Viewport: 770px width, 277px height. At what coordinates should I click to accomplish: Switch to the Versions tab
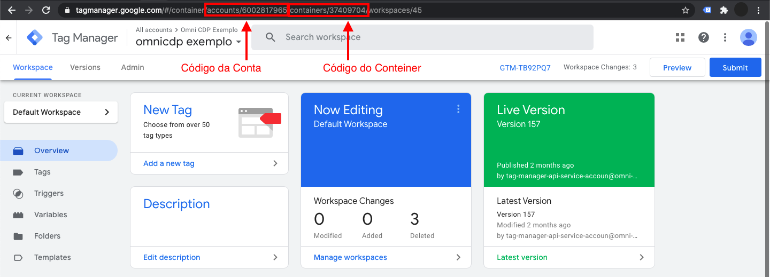(85, 67)
